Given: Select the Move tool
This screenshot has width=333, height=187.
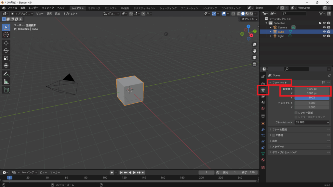Looking at the screenshot, I should point(6,43).
